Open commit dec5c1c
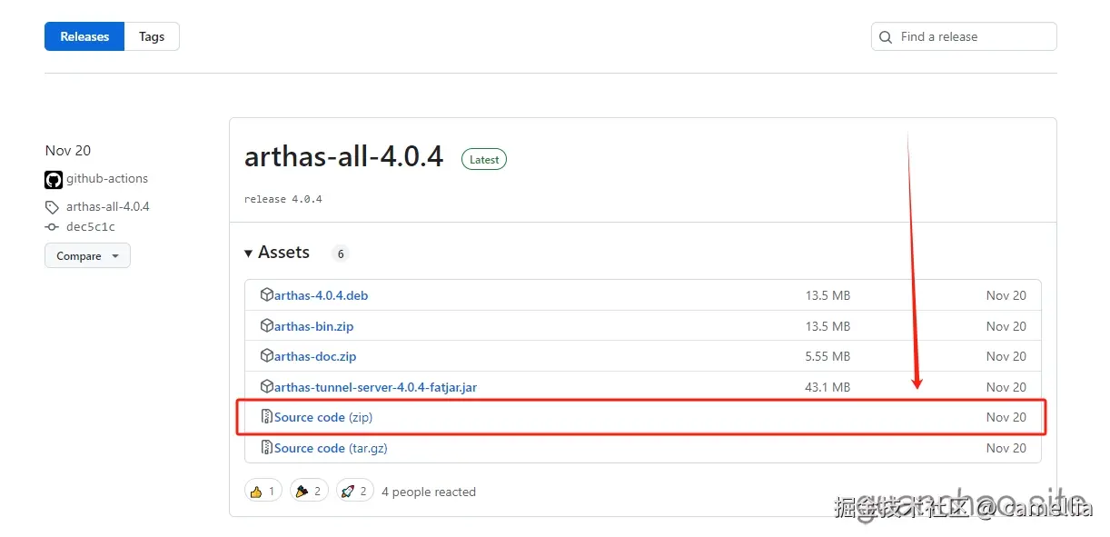 pos(91,227)
